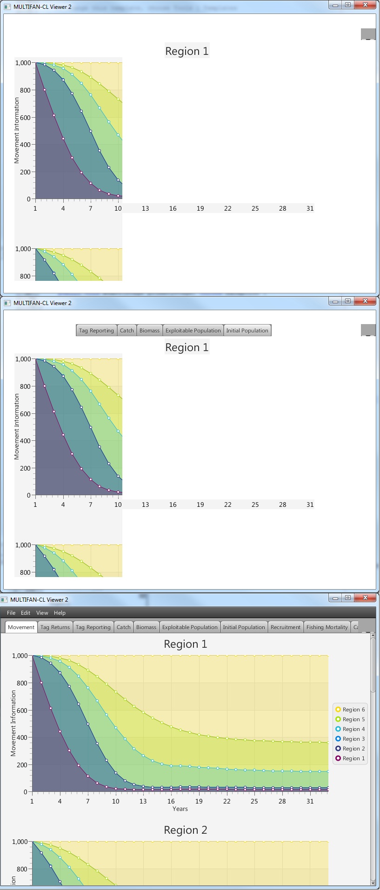
Task: Click Region 5 legend marker in bottom window
Action: tap(338, 719)
